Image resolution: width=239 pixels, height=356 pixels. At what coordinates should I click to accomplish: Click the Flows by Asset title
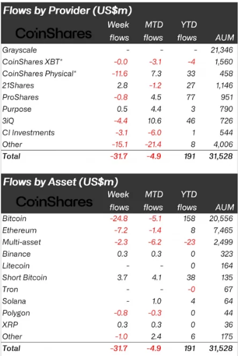tap(61, 182)
